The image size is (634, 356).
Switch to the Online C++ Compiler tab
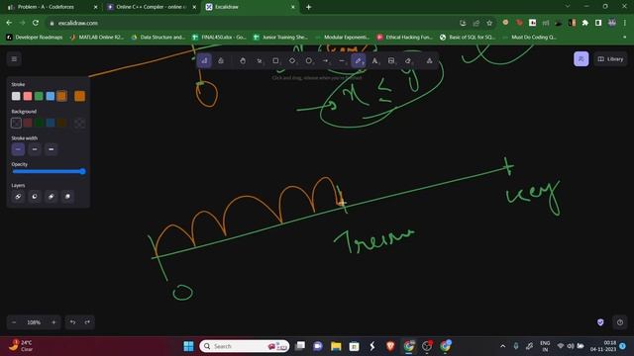coord(152,7)
